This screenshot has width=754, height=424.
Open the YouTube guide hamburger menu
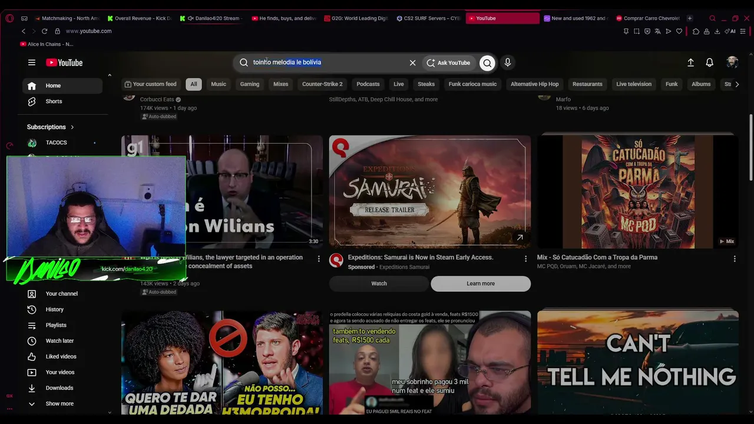(32, 62)
